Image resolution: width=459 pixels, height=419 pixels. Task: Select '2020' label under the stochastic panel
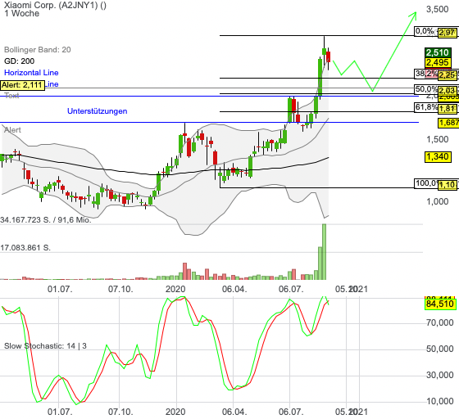tap(175, 412)
